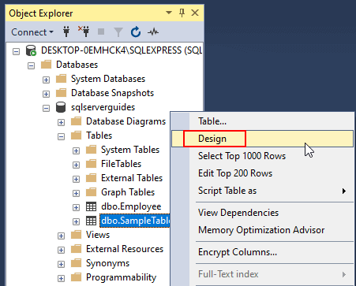Click the Programmability folder icon
This screenshot has height=286, width=356.
pyautogui.click(x=76, y=277)
